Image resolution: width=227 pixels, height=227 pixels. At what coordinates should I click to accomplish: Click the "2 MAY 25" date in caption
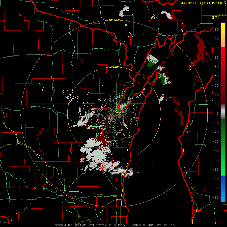(152, 225)
